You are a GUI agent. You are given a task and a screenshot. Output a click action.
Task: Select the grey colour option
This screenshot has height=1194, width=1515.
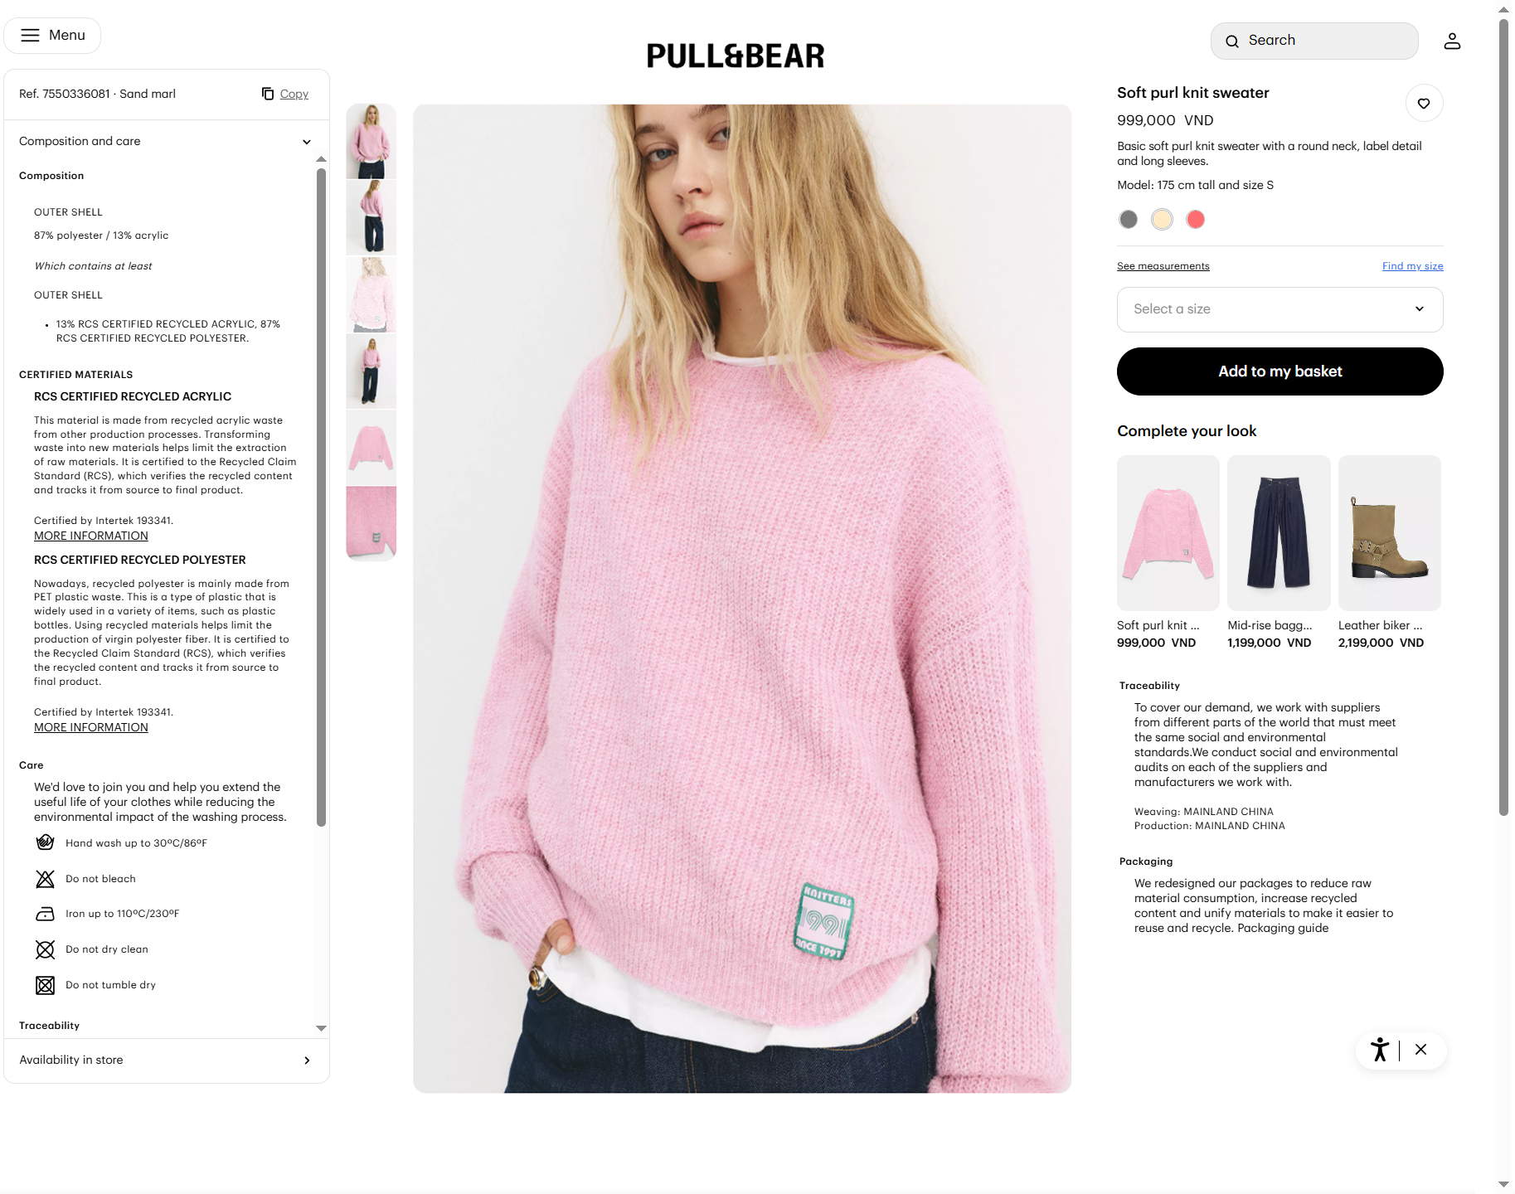1128,219
